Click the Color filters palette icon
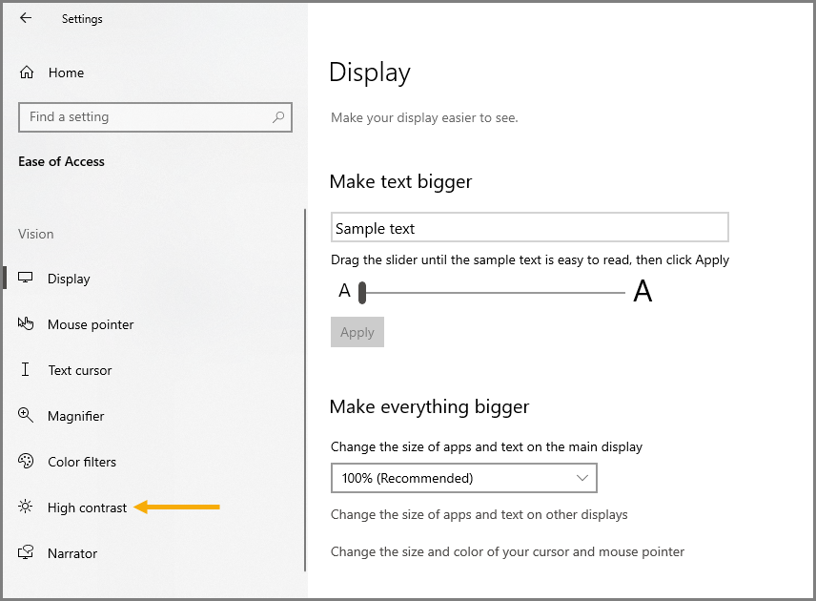The width and height of the screenshot is (816, 601). coord(27,462)
